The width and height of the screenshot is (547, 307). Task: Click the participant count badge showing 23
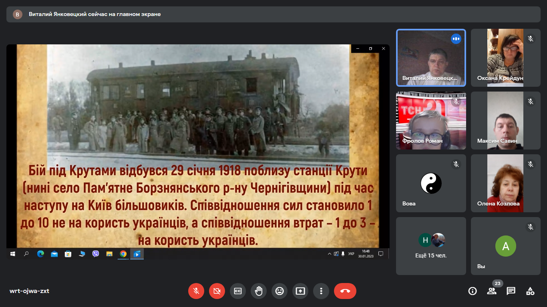(x=498, y=283)
